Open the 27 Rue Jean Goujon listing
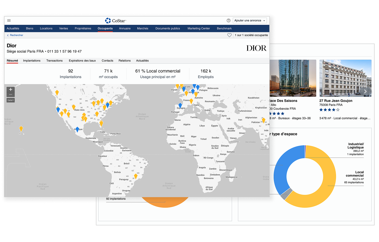 [x=336, y=101]
